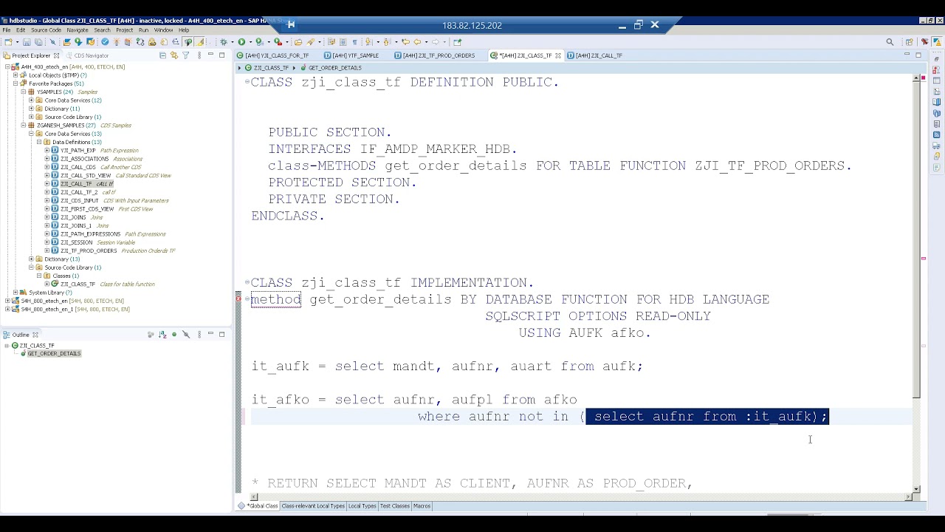Open the Test Classes bottom tab

pyautogui.click(x=395, y=506)
